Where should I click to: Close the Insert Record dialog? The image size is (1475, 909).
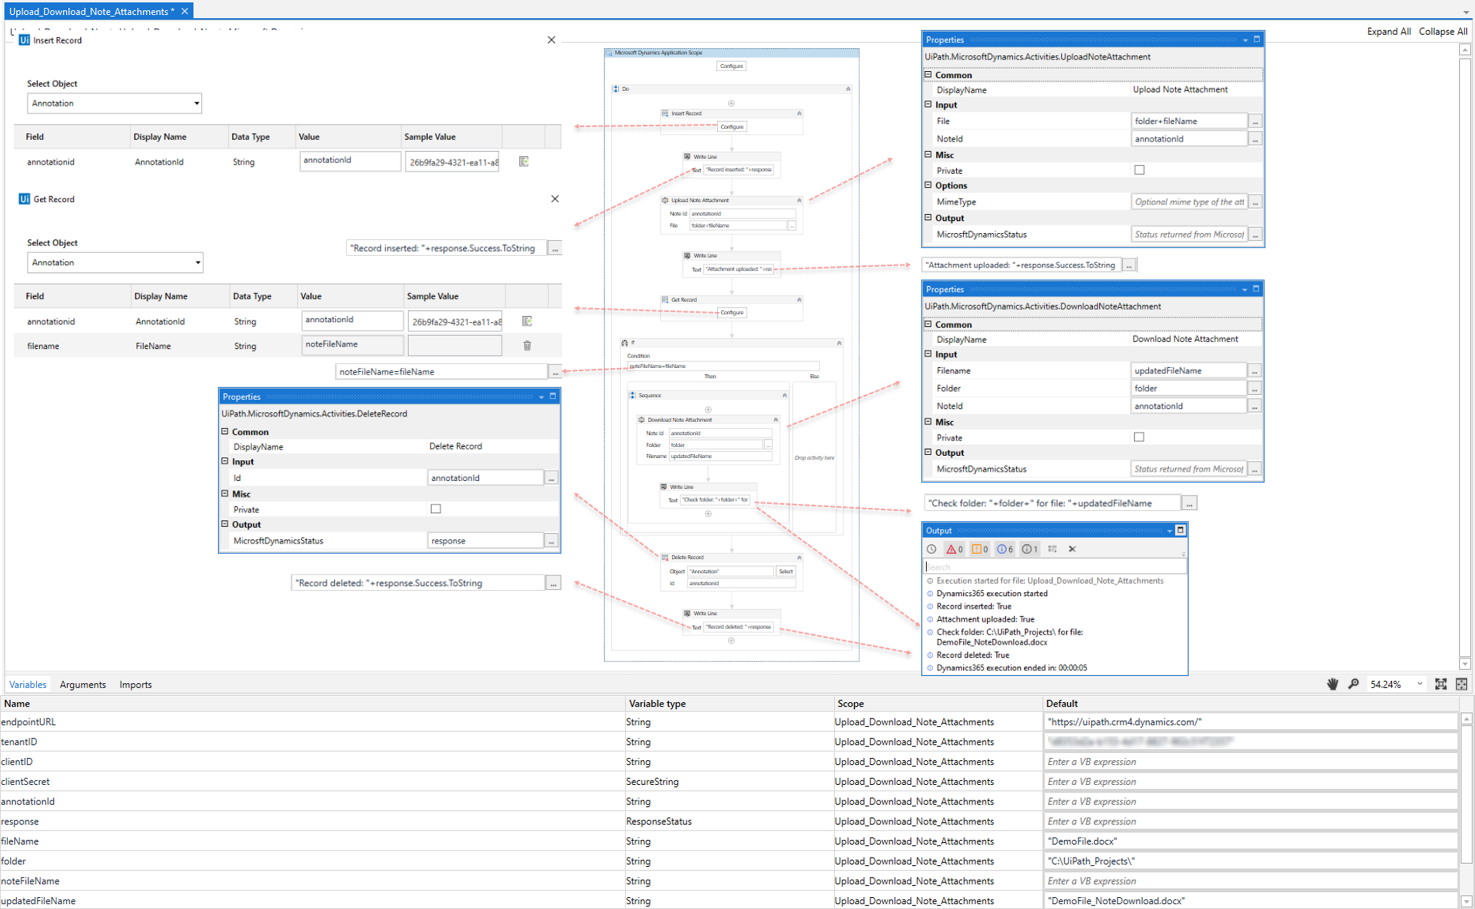click(x=551, y=40)
